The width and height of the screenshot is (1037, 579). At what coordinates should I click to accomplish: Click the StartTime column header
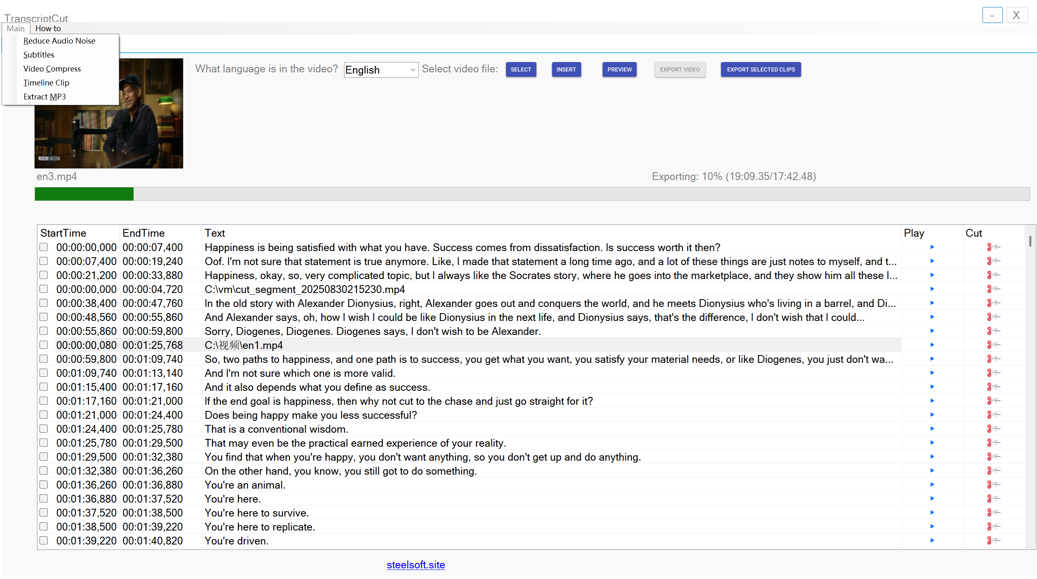[78, 233]
